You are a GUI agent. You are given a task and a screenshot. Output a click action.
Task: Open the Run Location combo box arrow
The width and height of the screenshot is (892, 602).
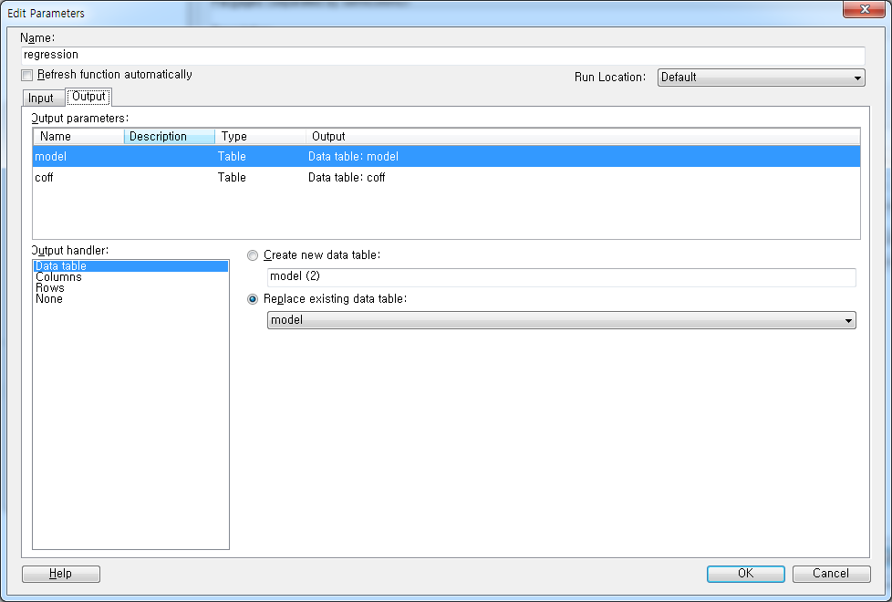pos(856,78)
